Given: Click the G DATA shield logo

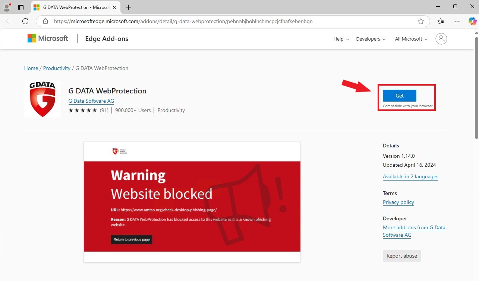Looking at the screenshot, I should [x=42, y=99].
